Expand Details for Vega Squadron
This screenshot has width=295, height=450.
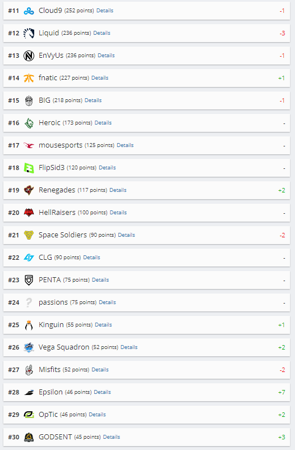tap(129, 347)
